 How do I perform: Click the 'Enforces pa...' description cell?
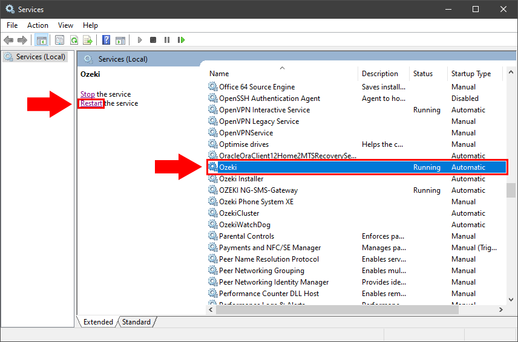[x=383, y=236]
